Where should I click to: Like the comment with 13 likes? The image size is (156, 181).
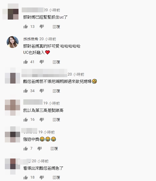click(x=25, y=27)
